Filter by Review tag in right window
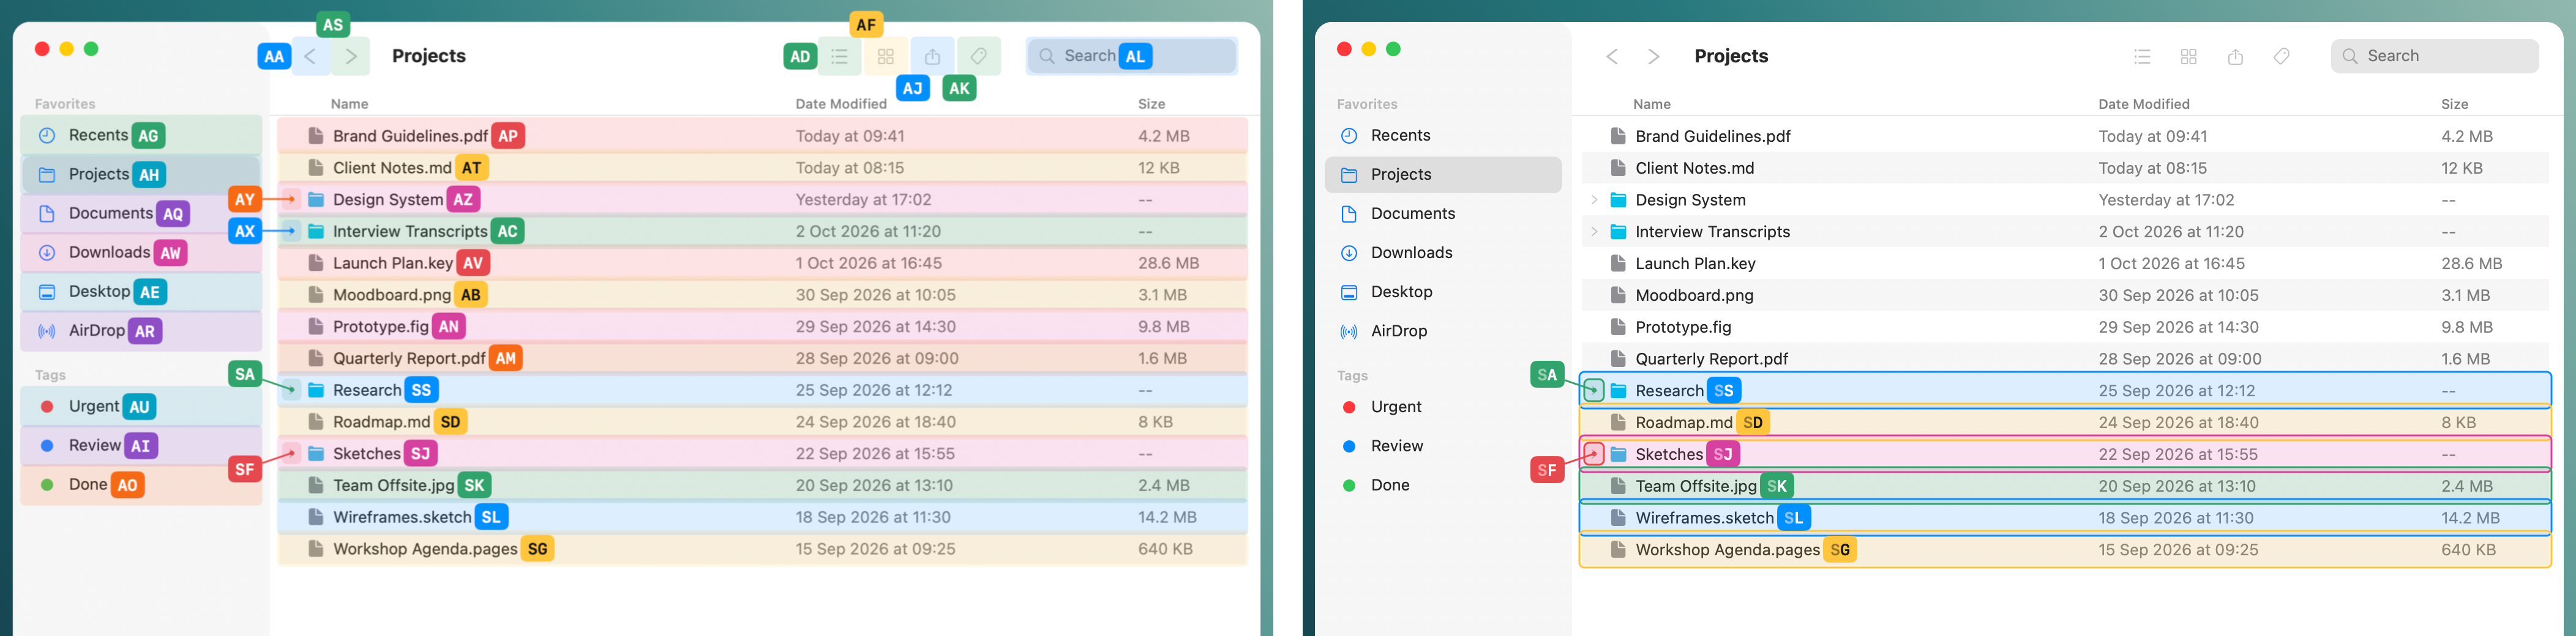Screen dimensions: 2576x636 tap(1443, 446)
